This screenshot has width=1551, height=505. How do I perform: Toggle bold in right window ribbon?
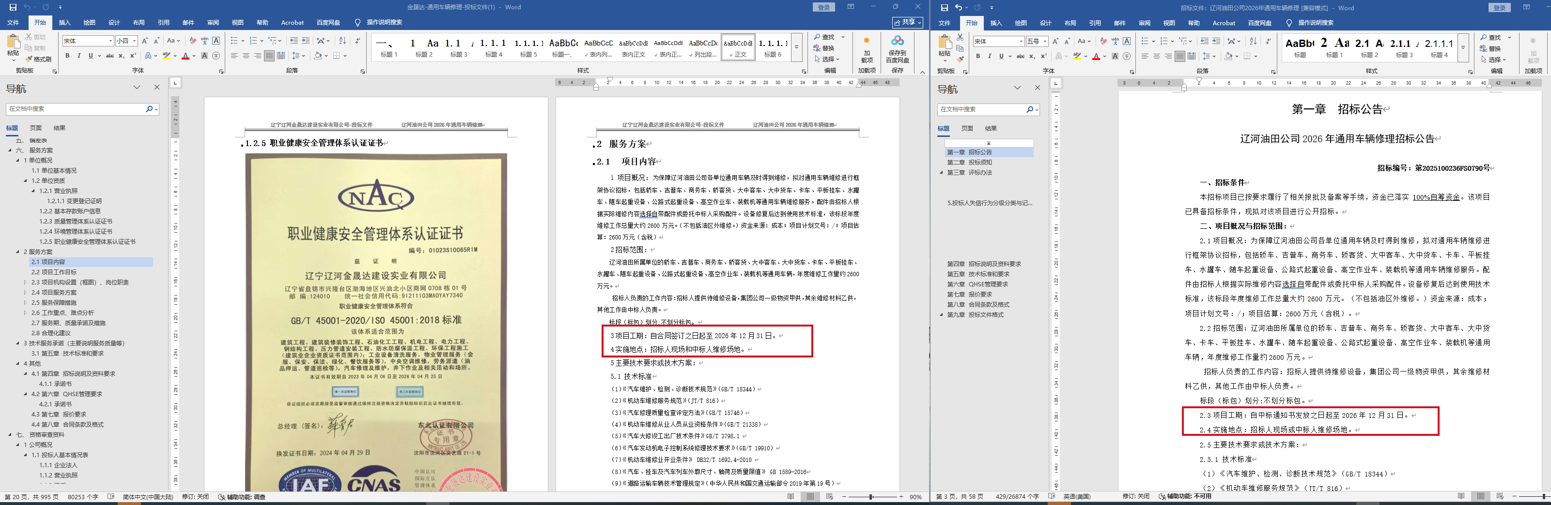[x=978, y=57]
